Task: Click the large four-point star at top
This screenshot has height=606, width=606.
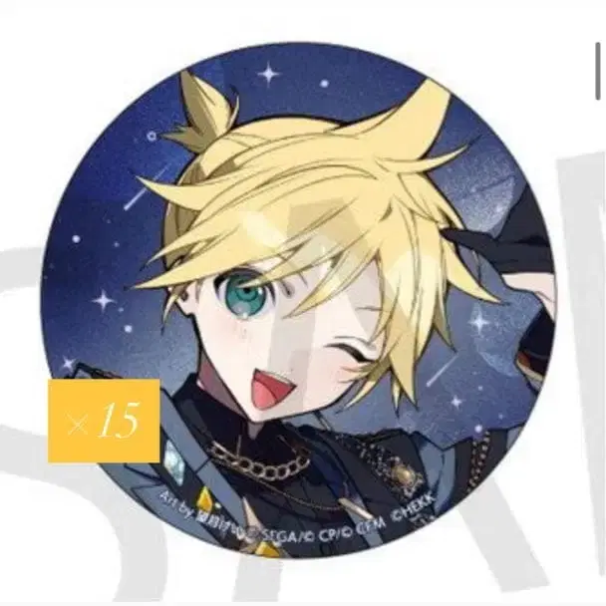Action: coord(269,74)
